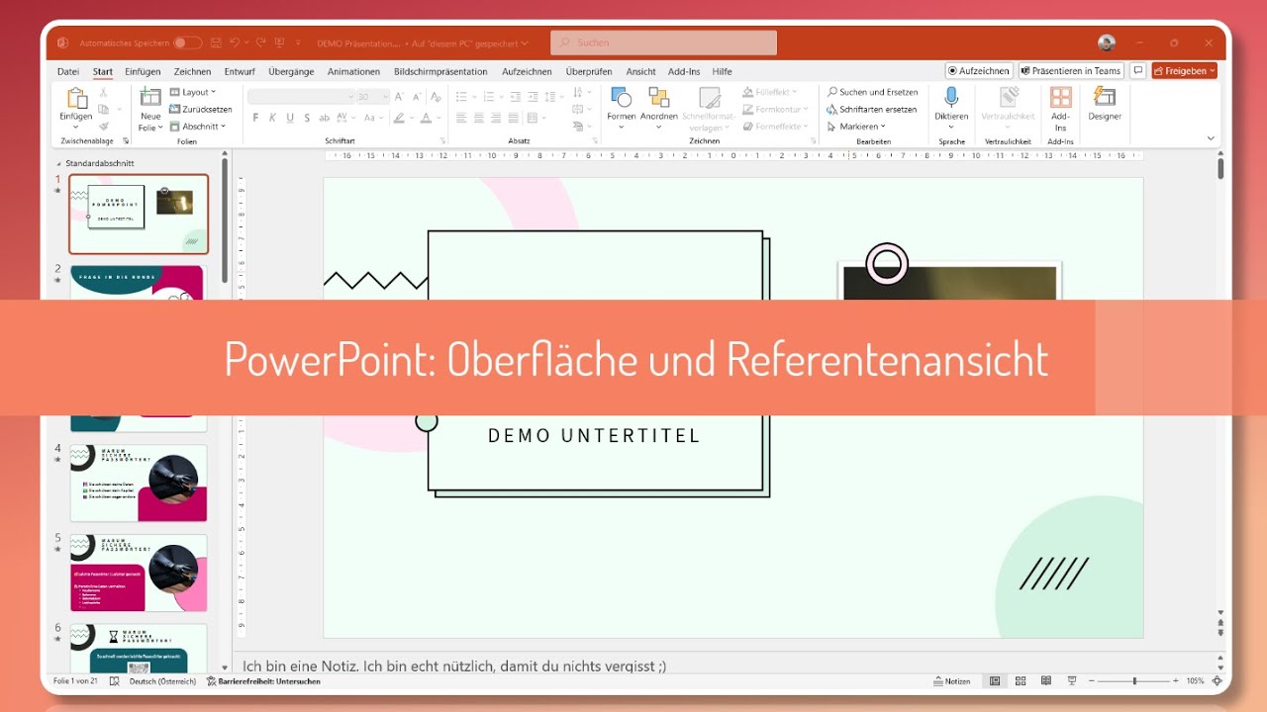Viewport: 1267px width, 712px height.
Task: Switch to the Bildschirmpräsentation tab
Action: coord(440,71)
